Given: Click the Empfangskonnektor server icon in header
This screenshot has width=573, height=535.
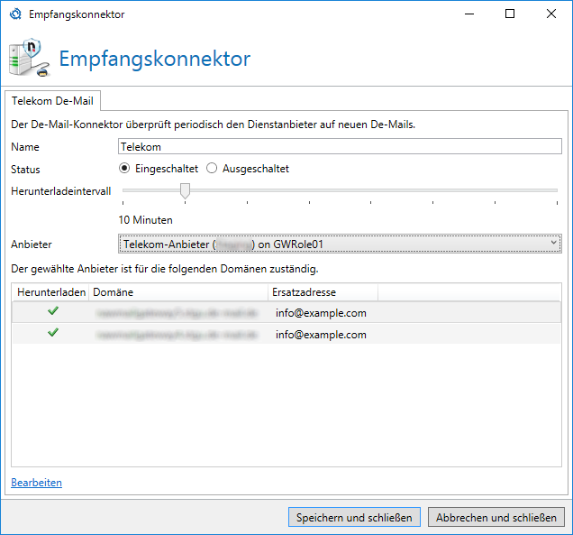Looking at the screenshot, I should pyautogui.click(x=29, y=58).
